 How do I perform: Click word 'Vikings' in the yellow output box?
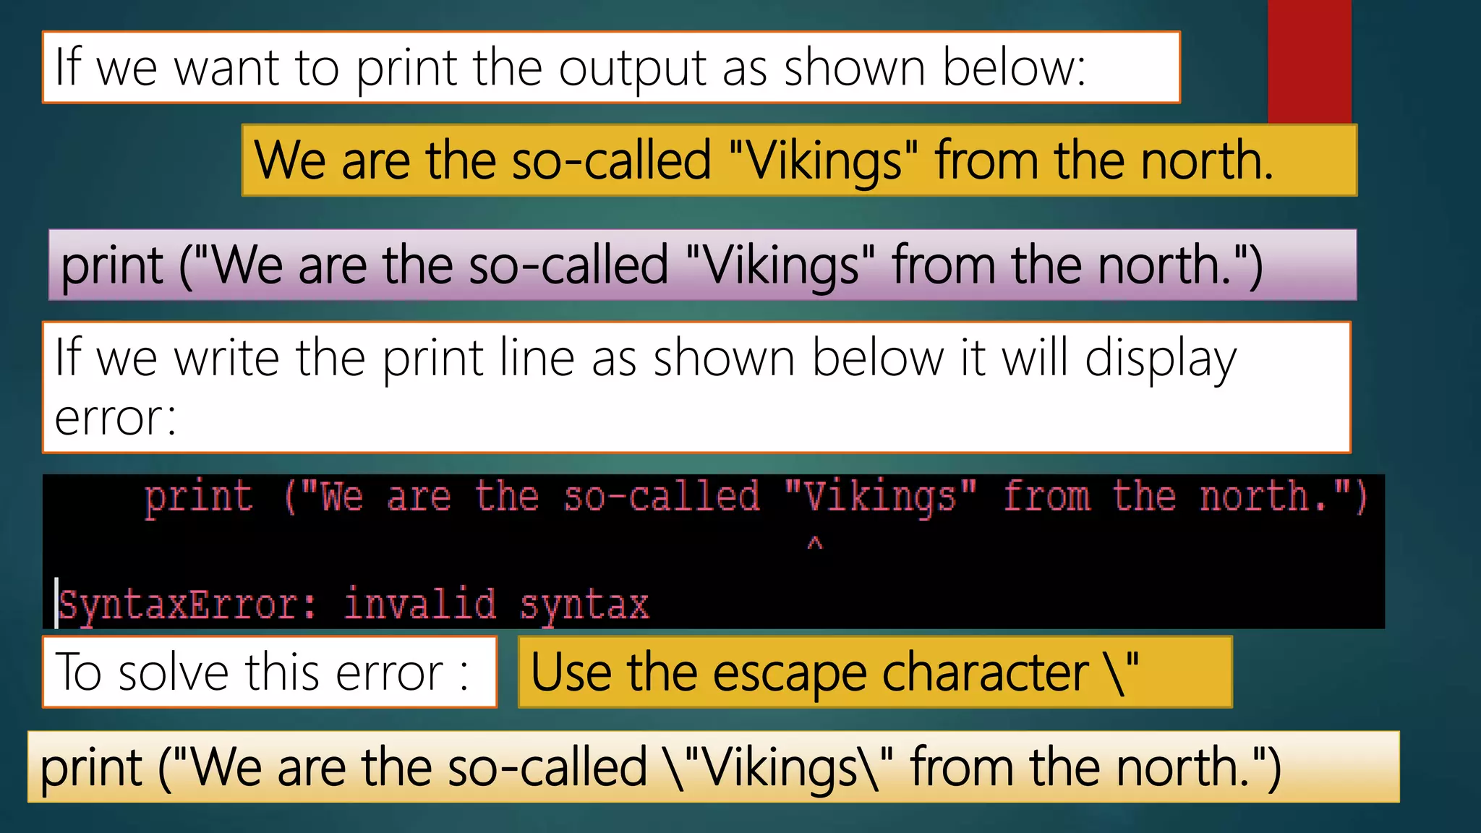pos(824,161)
